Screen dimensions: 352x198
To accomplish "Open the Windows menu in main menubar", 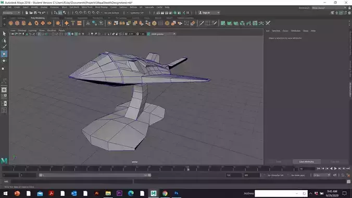I will [54, 7].
